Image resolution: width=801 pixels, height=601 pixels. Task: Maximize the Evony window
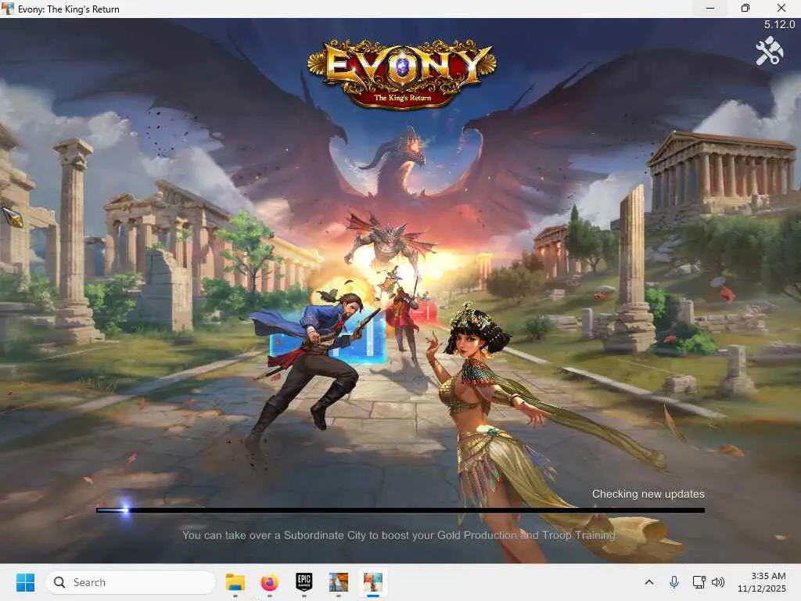(745, 9)
